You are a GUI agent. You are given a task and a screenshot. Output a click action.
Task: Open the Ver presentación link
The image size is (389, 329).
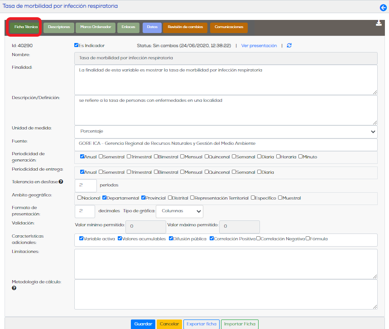[259, 46]
